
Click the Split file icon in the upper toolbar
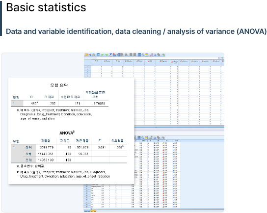[139, 54]
